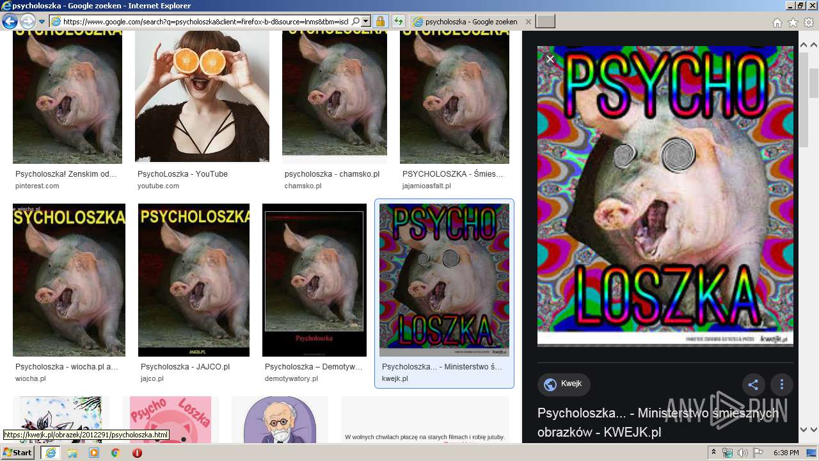This screenshot has height=461, width=819.
Task: Open the W wolnych chwilach text thumbnail
Action: [425, 419]
